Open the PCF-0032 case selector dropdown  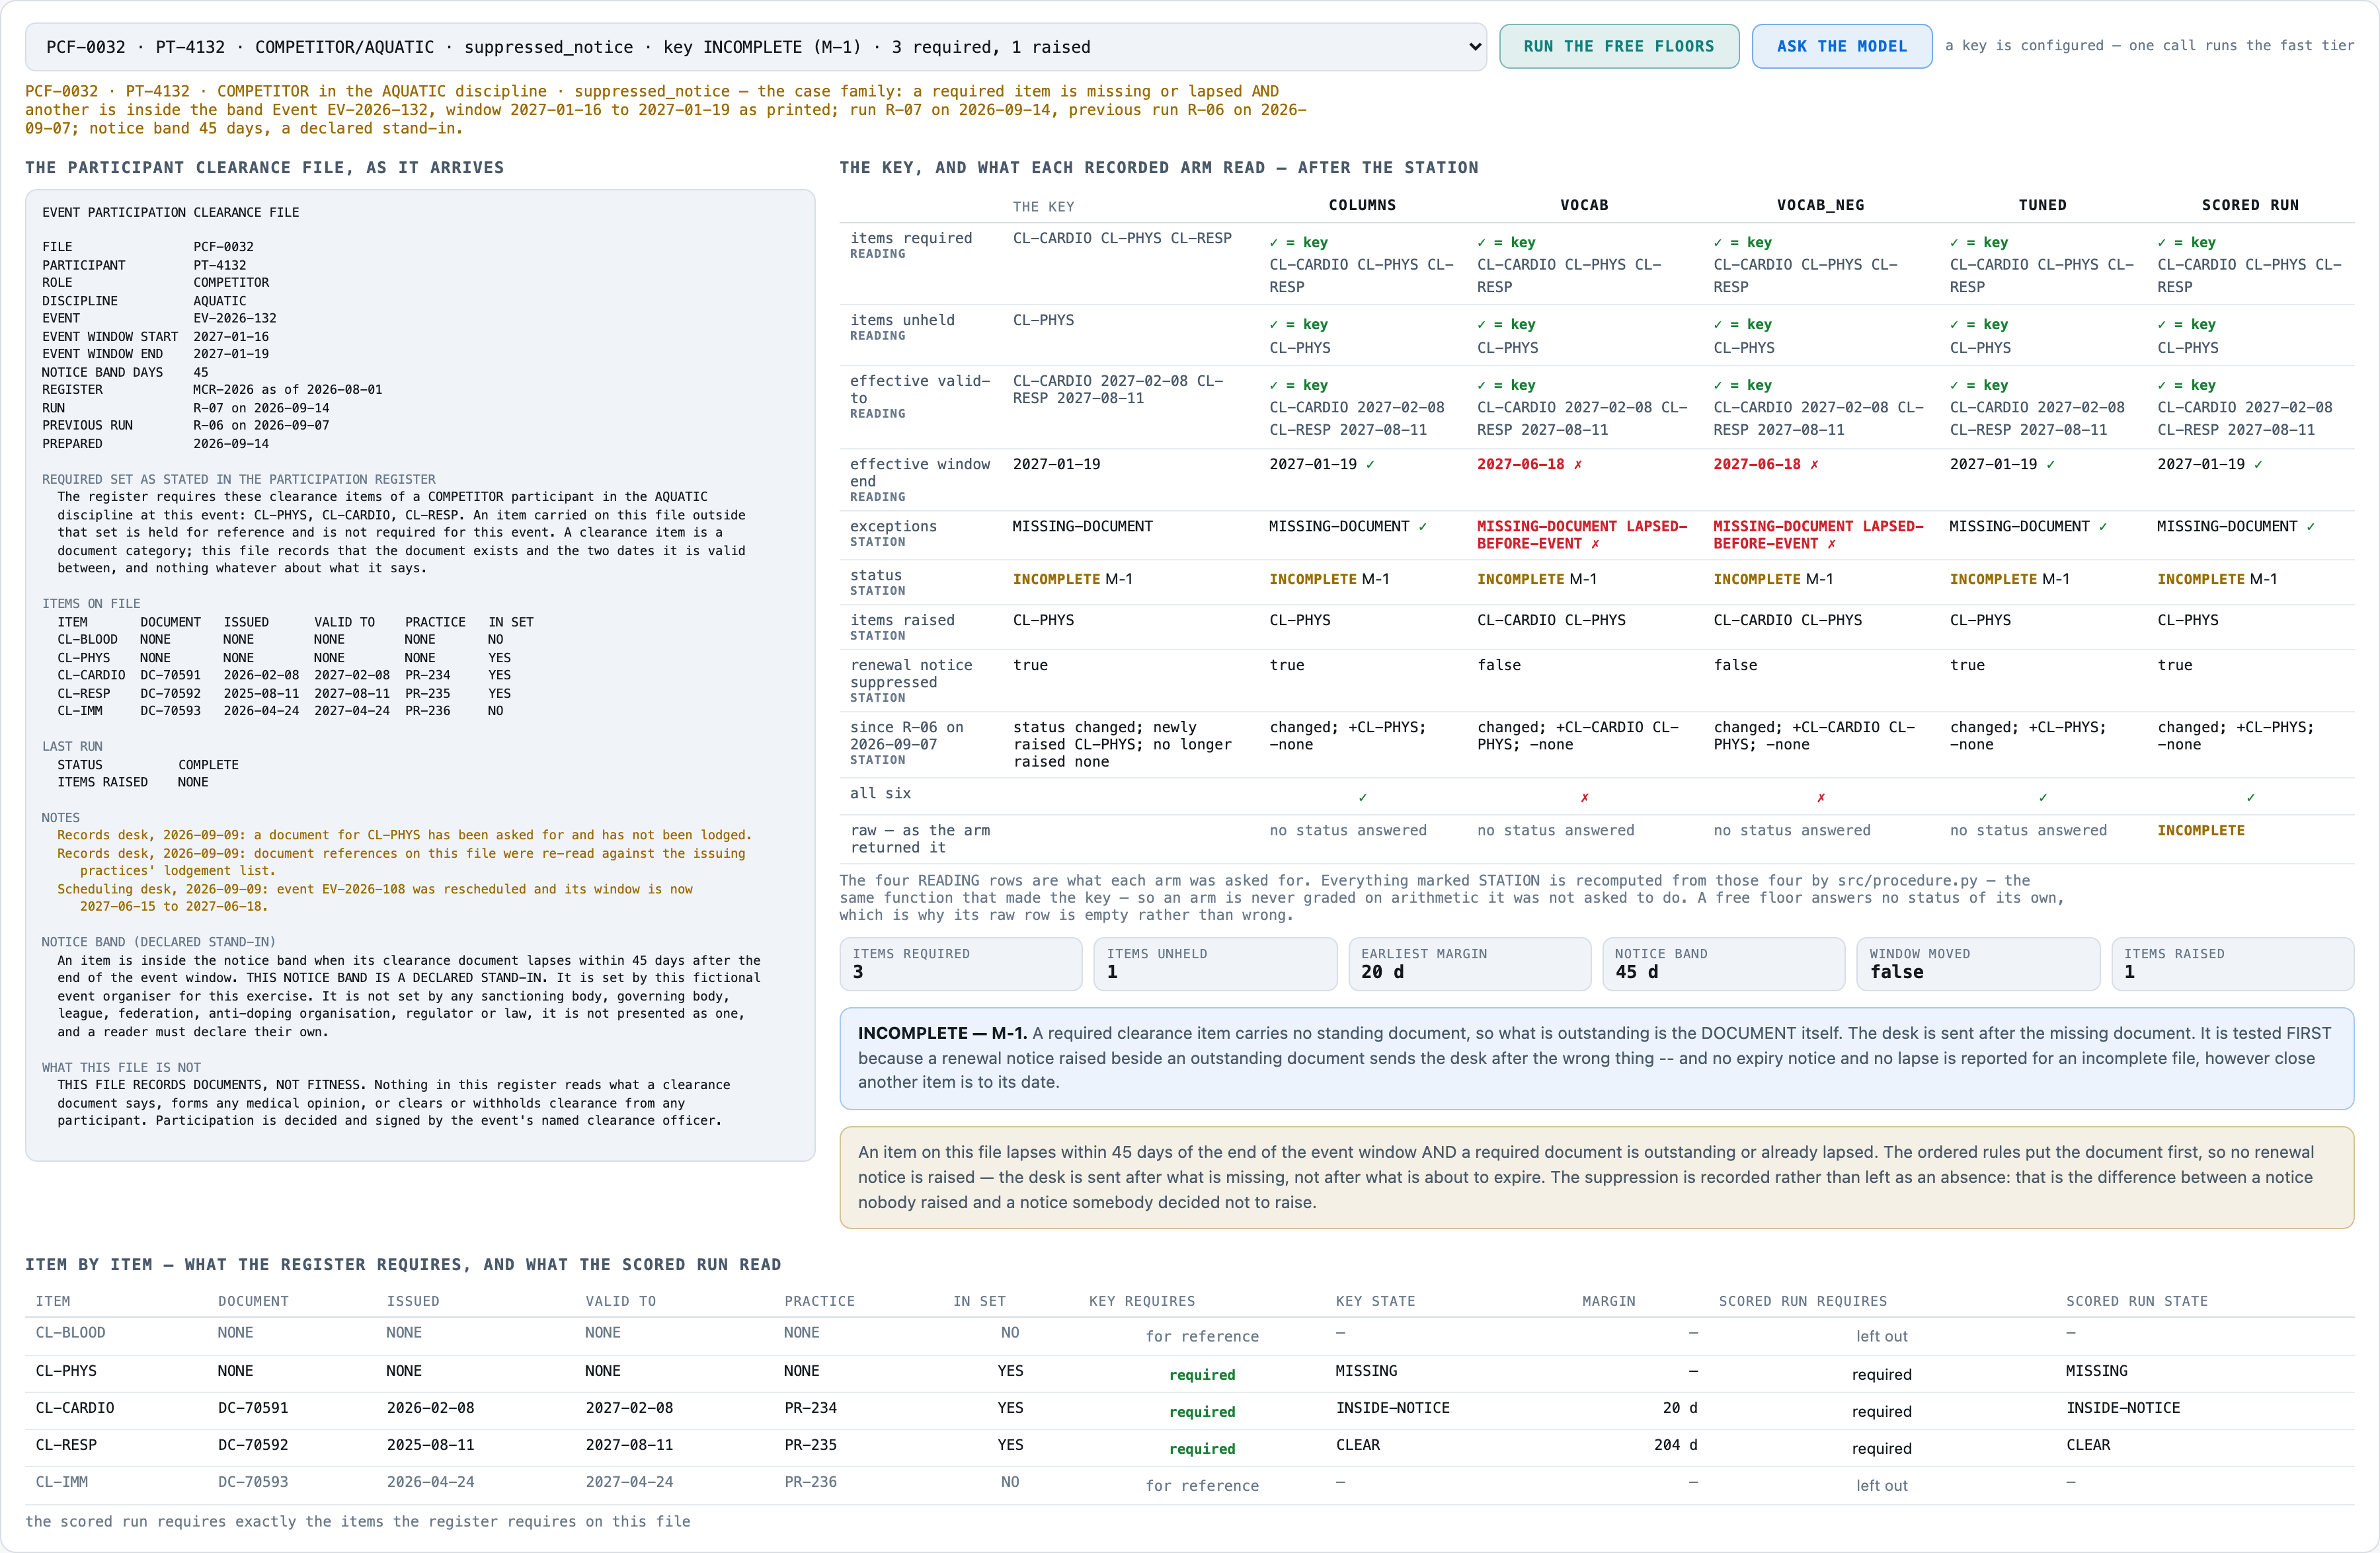756,47
